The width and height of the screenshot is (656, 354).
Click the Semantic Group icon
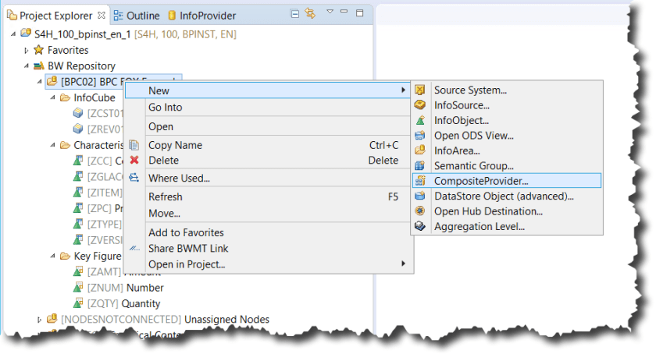point(420,166)
